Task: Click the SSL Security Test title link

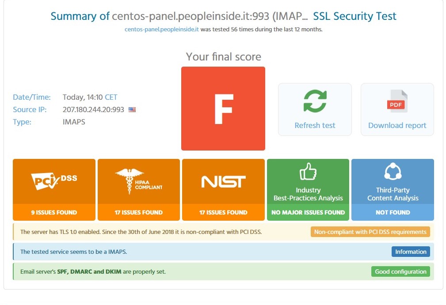Action: coord(355,16)
